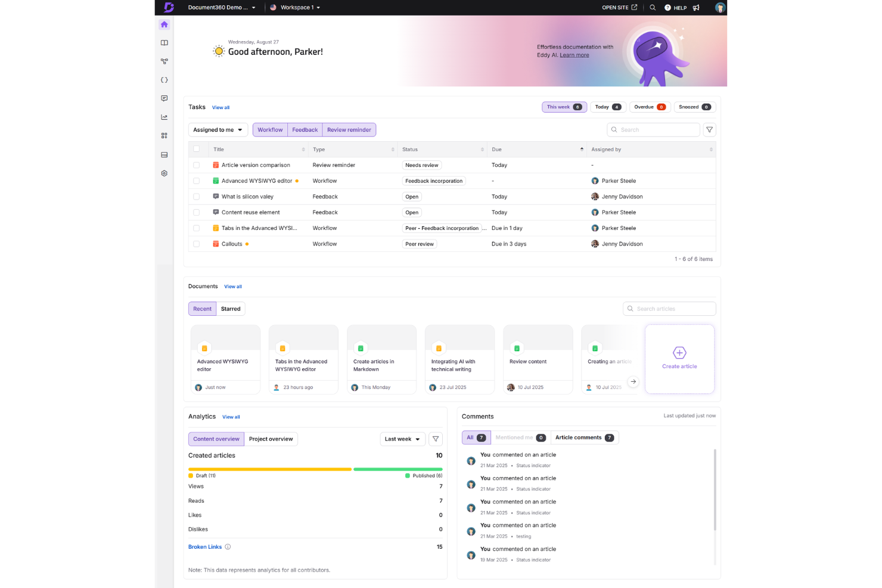Click the profile avatar in the top right

[x=719, y=7]
